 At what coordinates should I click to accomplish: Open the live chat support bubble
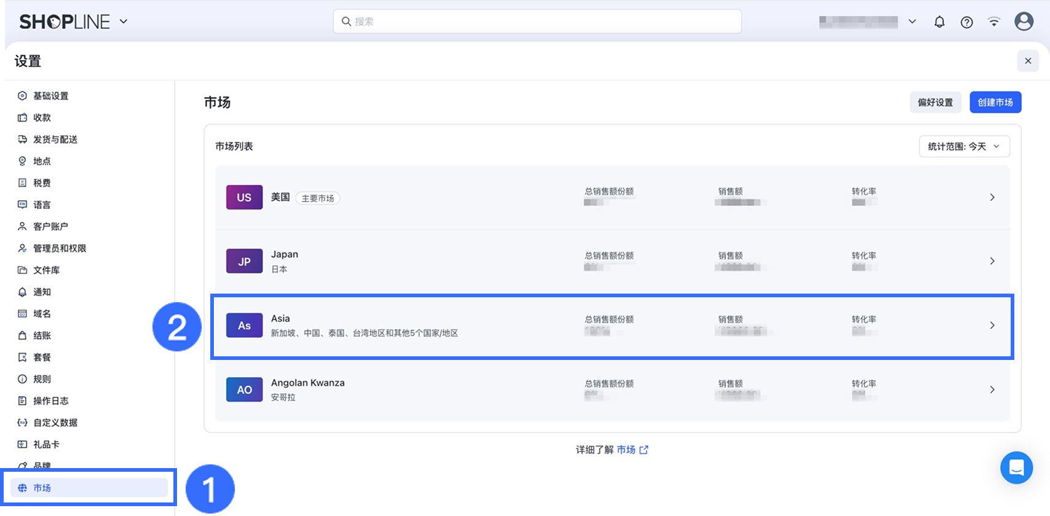(x=1016, y=467)
